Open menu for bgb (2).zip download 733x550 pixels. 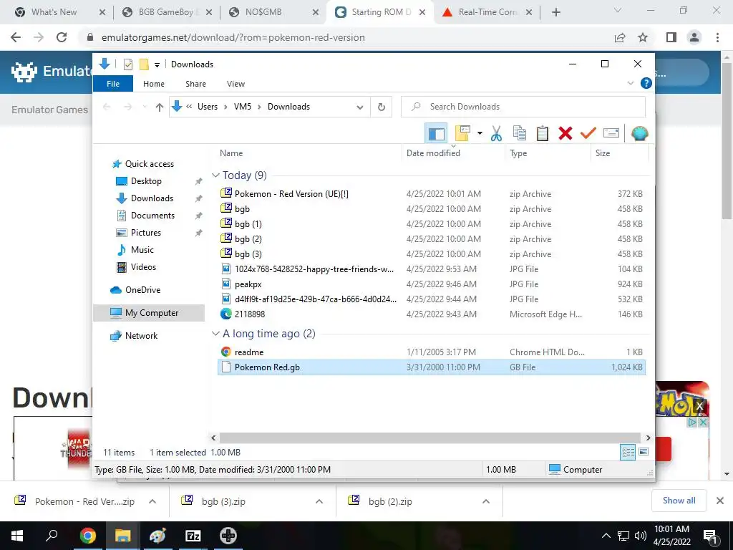(486, 501)
